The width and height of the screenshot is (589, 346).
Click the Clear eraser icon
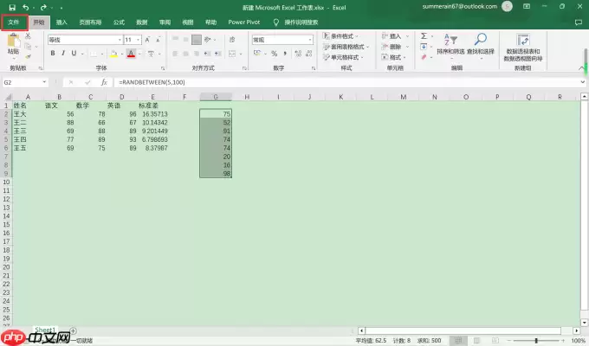424,57
